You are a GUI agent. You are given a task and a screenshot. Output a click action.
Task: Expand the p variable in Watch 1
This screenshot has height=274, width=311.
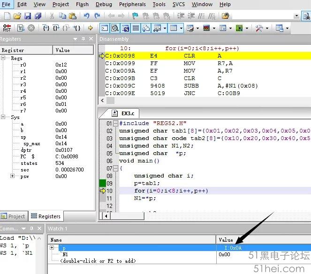[x=52, y=247]
